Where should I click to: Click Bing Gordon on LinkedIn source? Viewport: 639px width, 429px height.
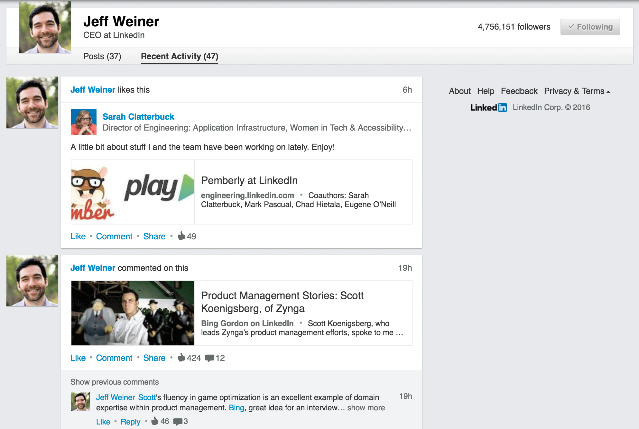pos(247,324)
